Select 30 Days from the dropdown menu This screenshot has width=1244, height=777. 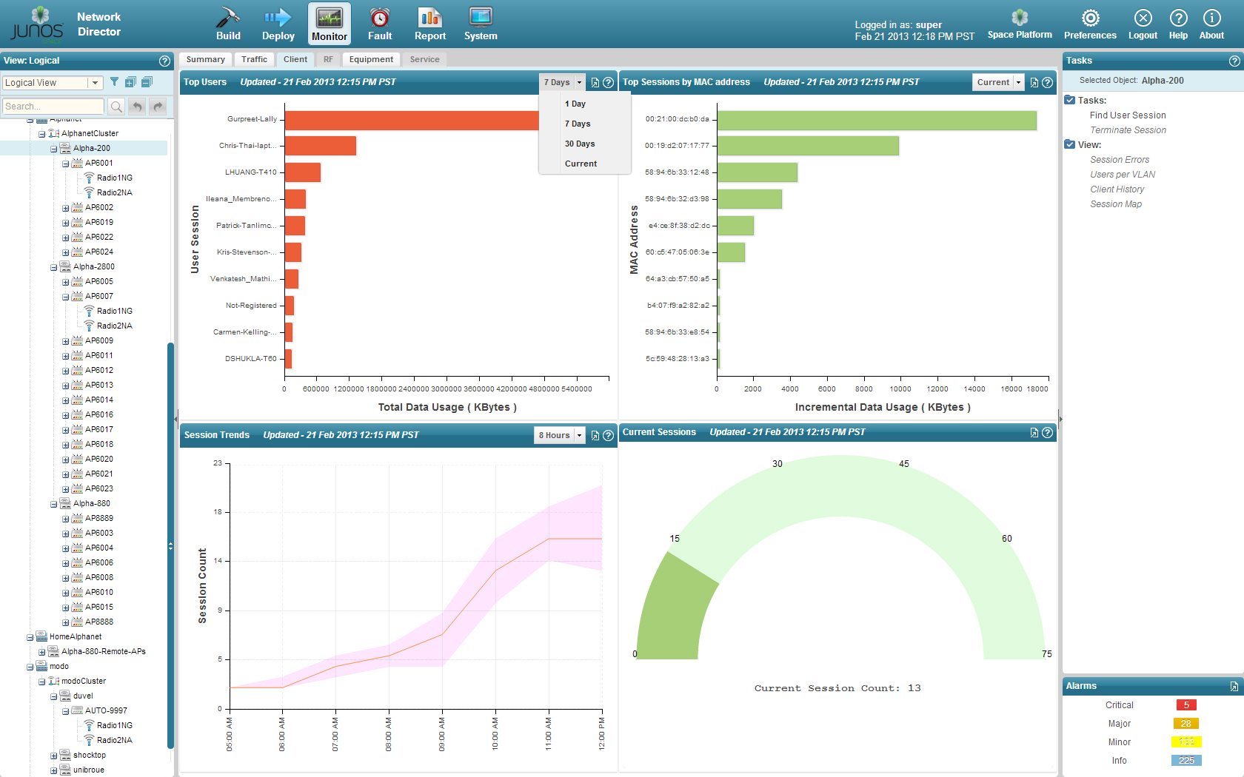pos(580,144)
